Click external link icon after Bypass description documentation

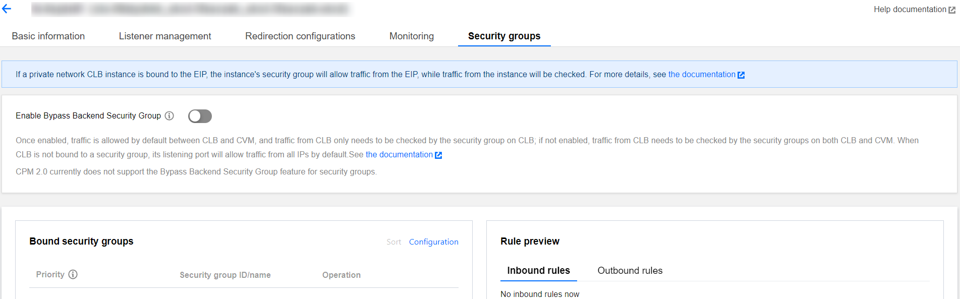point(438,155)
